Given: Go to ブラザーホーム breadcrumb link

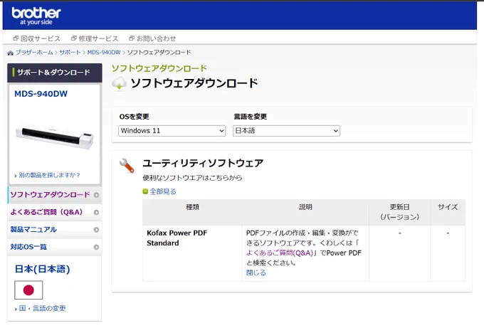Looking at the screenshot, I should [34, 53].
